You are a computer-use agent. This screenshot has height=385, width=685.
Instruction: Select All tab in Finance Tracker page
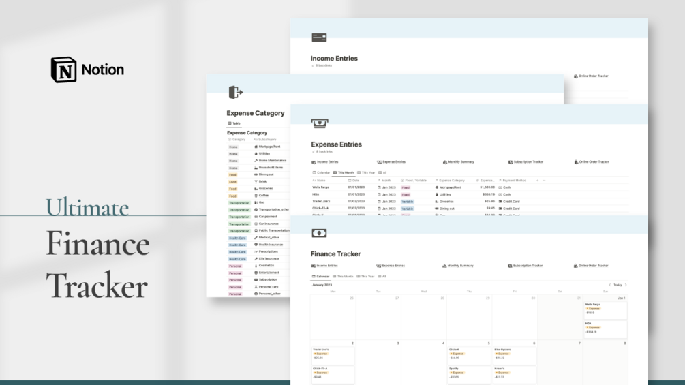[382, 276]
